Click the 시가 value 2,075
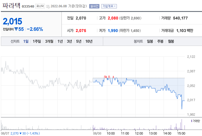The height and width of the screenshot is (136, 202). tap(81, 31)
